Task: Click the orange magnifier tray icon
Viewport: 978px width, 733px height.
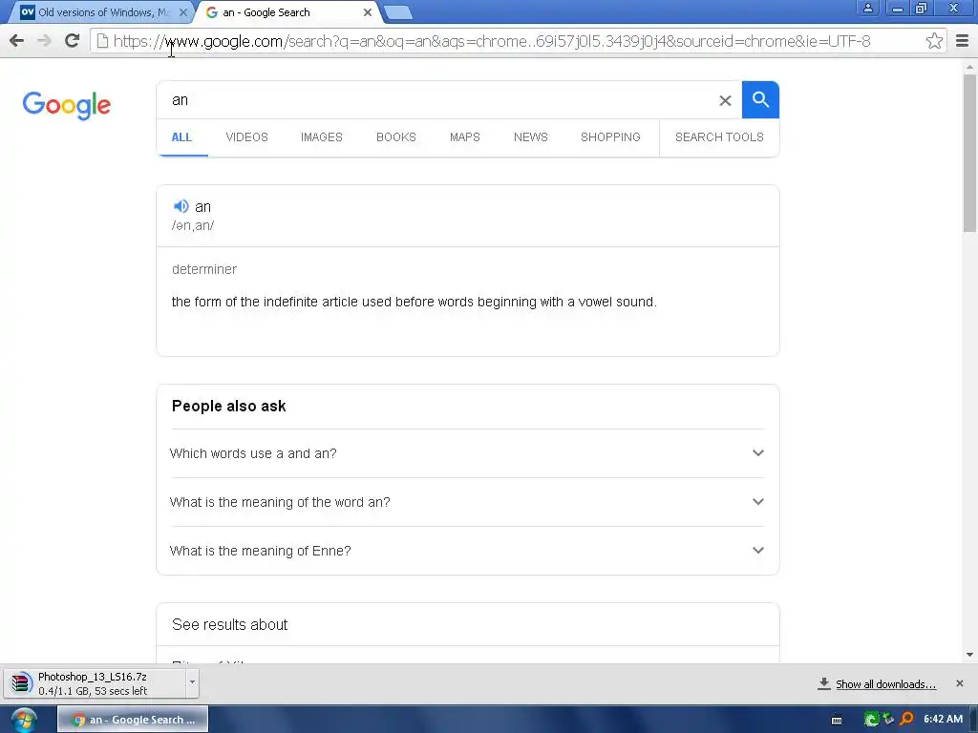Action: (906, 720)
